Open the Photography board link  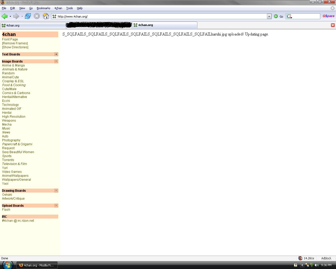[x=11, y=140]
